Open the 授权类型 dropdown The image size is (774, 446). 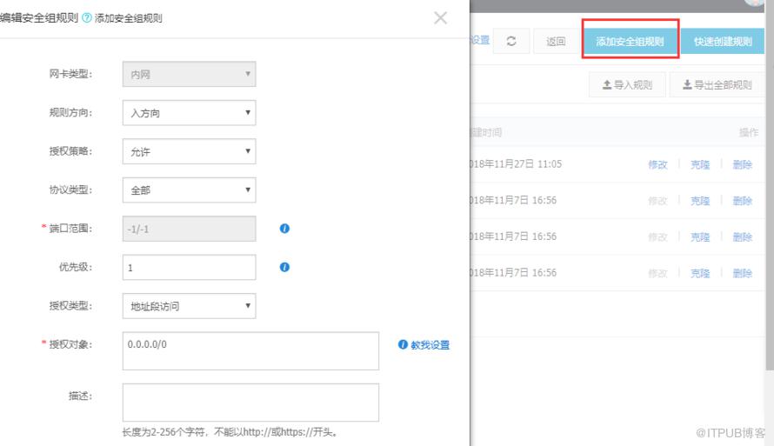[x=189, y=306]
